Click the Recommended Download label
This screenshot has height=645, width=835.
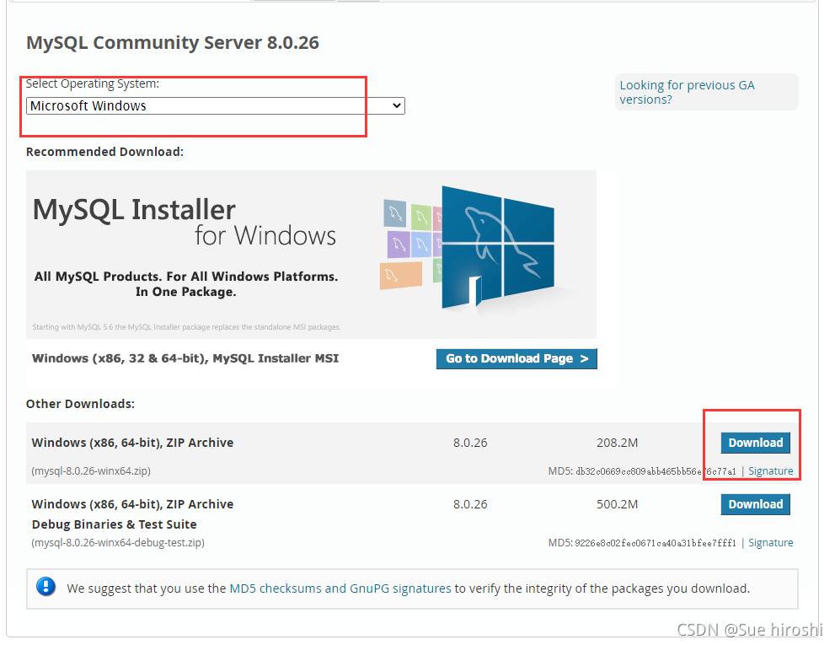tap(105, 152)
